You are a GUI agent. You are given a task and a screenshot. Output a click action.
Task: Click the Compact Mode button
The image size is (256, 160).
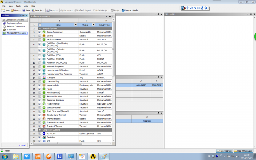coord(130,10)
